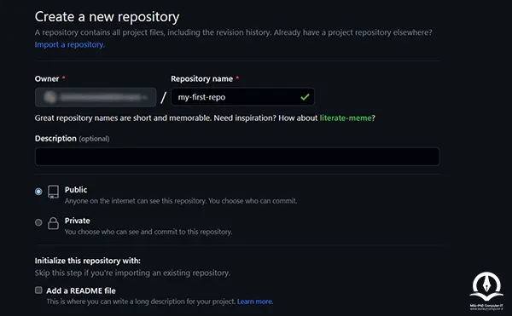512x316 pixels.
Task: Click the Description label text
Action: 55,139
